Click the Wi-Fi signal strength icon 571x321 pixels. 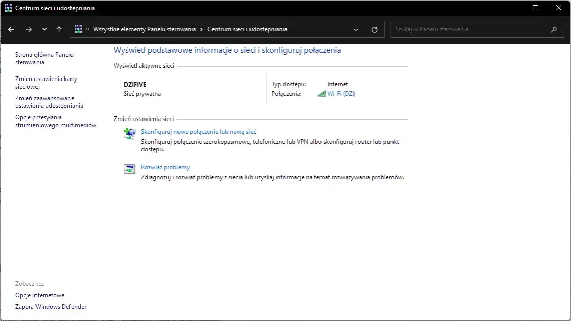point(322,94)
